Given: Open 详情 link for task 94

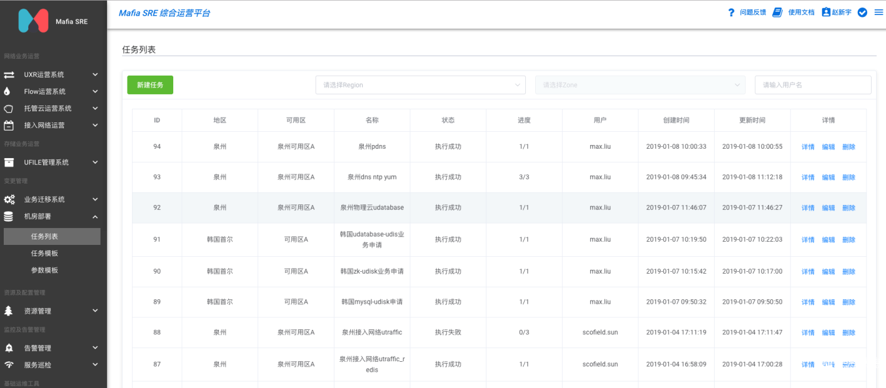Looking at the screenshot, I should (x=808, y=147).
